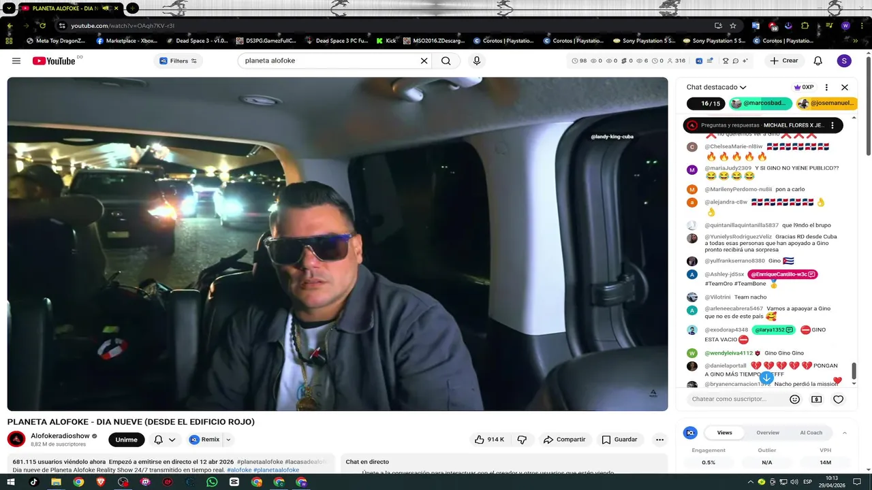Image resolution: width=872 pixels, height=490 pixels.
Task: Show hidden system tray icons
Action: [x=749, y=482]
